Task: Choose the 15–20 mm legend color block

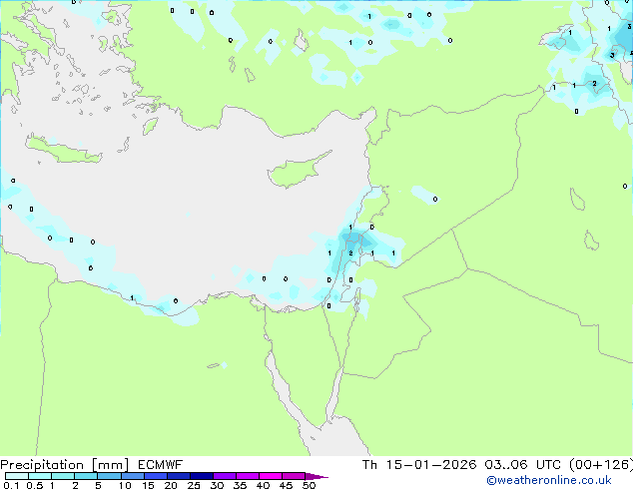Action: pos(155,476)
